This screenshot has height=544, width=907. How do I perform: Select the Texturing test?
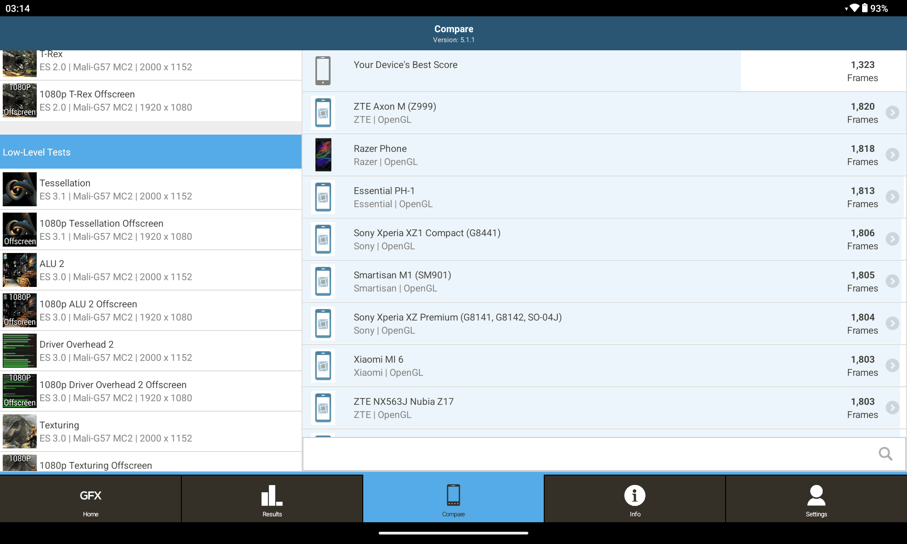(x=151, y=432)
